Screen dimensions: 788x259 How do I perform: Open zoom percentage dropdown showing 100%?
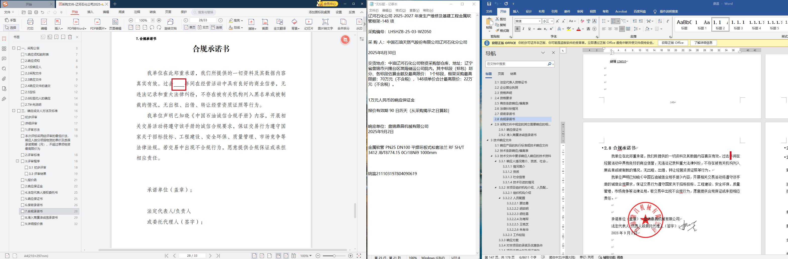(153, 21)
